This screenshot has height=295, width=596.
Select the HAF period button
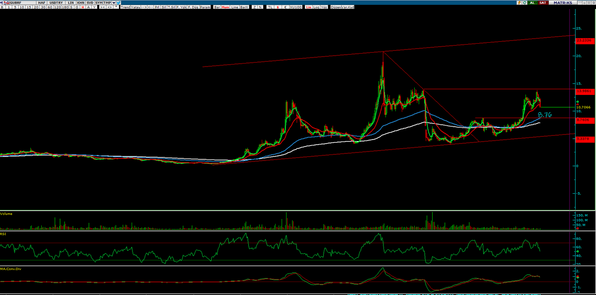click(42, 3)
